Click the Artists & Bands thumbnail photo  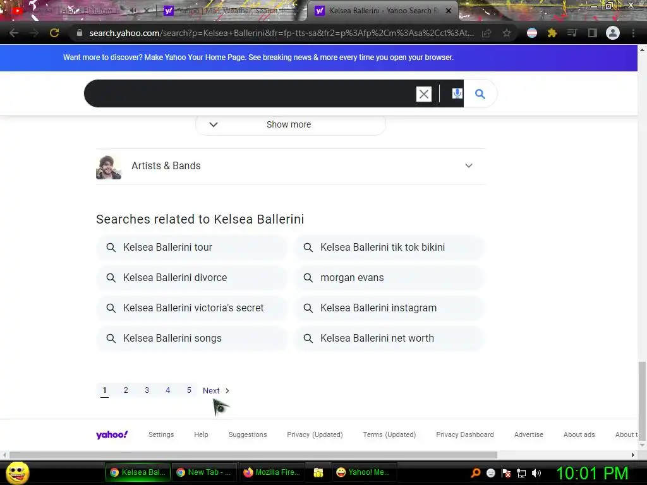coord(109,167)
